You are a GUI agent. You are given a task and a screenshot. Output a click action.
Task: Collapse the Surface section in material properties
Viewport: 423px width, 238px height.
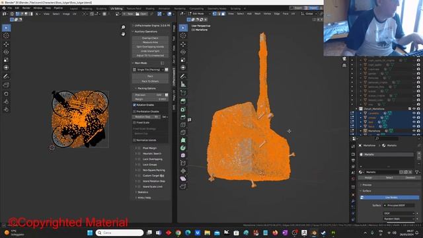pyautogui.click(x=367, y=191)
